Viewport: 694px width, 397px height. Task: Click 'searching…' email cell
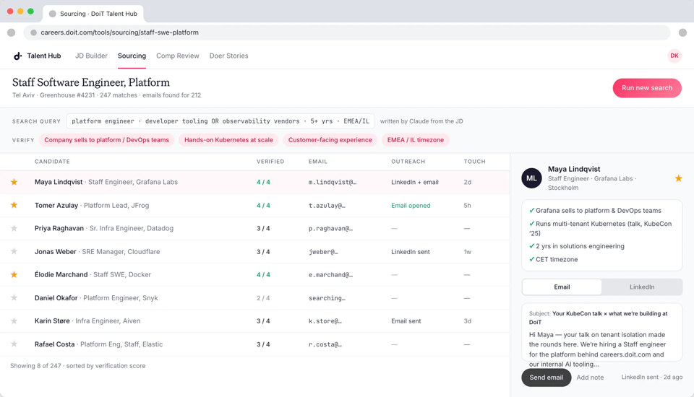click(327, 298)
